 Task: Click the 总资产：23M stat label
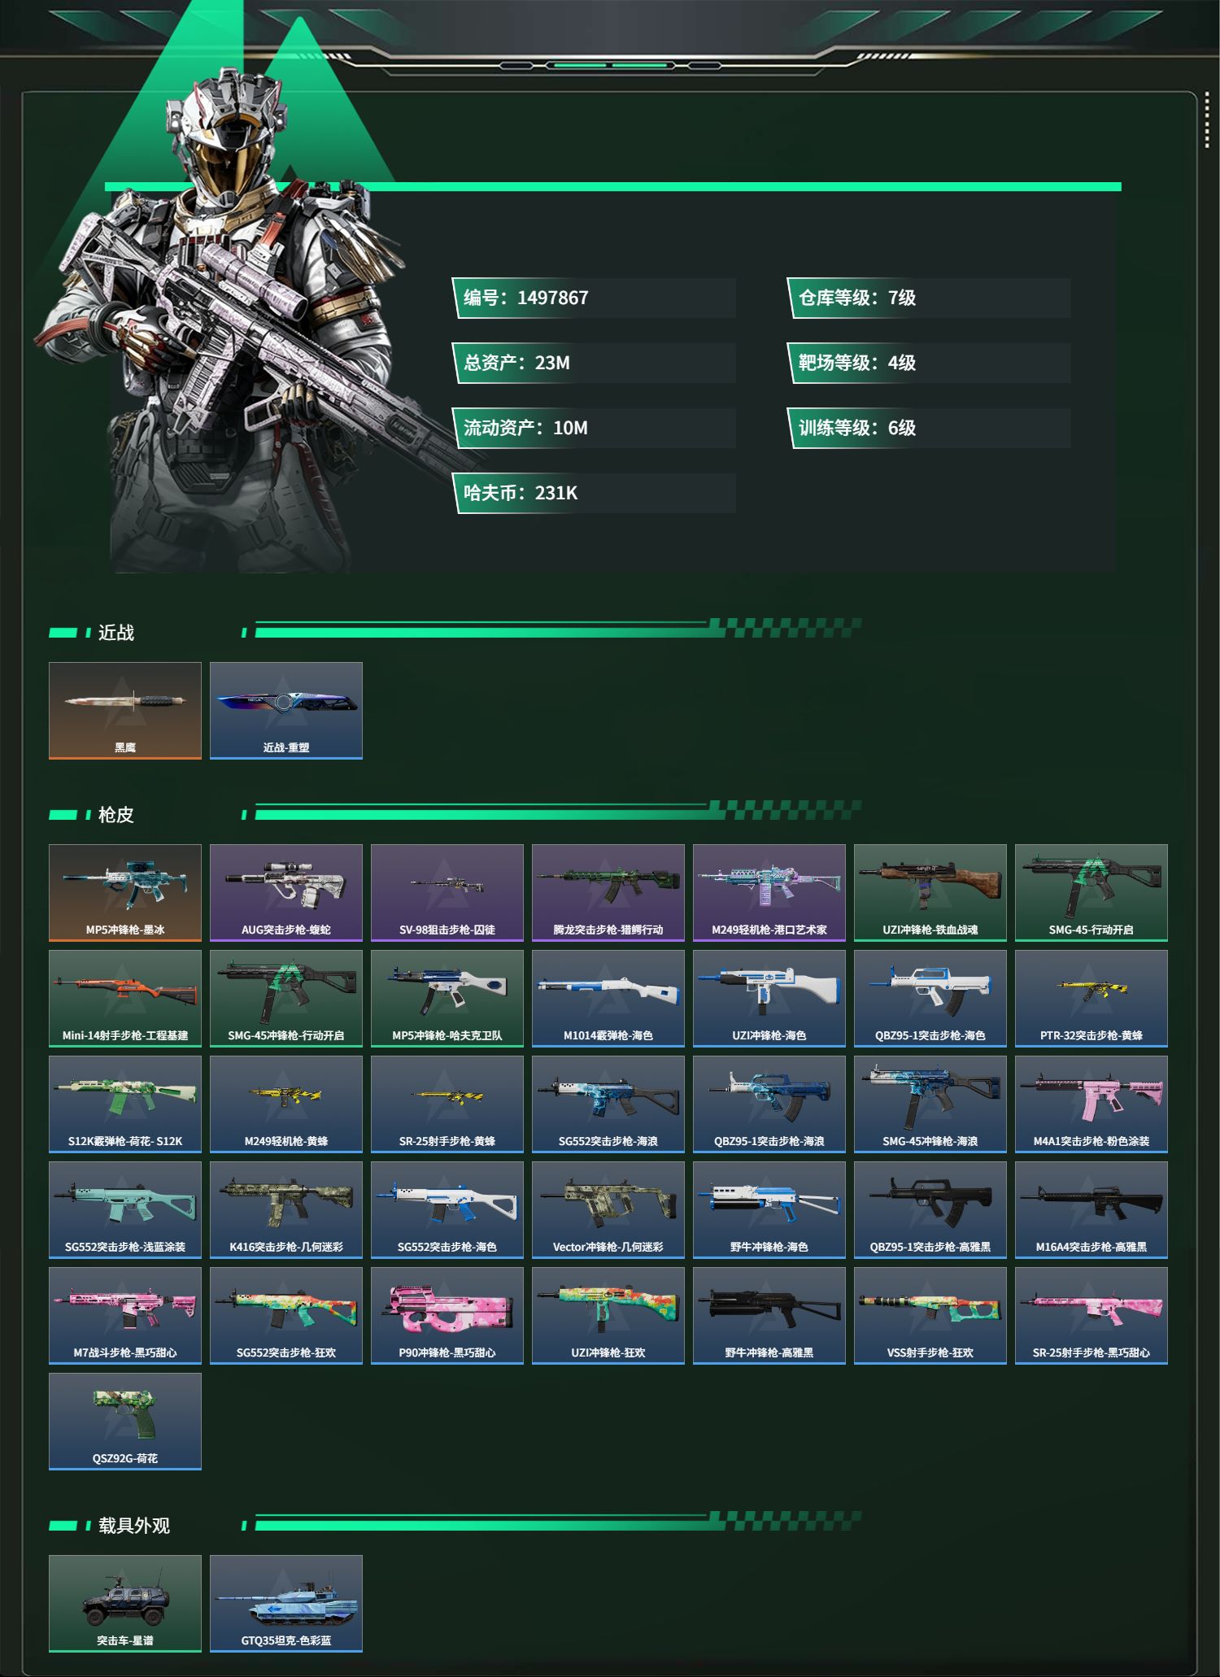[x=595, y=363]
